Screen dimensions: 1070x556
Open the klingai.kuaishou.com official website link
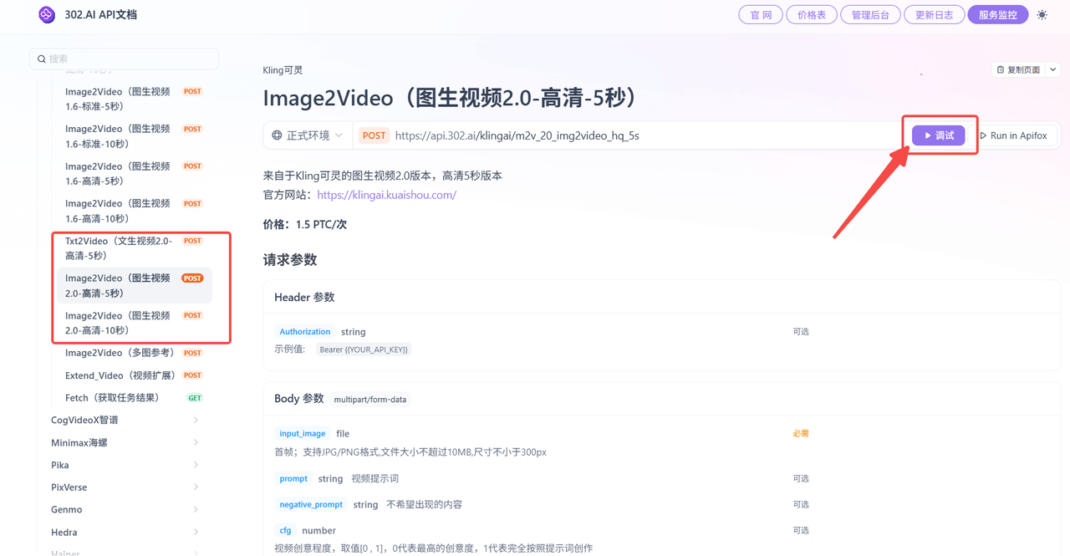(387, 195)
